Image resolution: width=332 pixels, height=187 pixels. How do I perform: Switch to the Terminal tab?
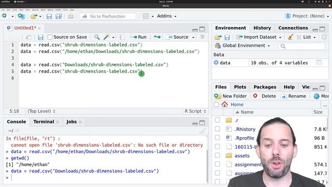pyautogui.click(x=44, y=122)
